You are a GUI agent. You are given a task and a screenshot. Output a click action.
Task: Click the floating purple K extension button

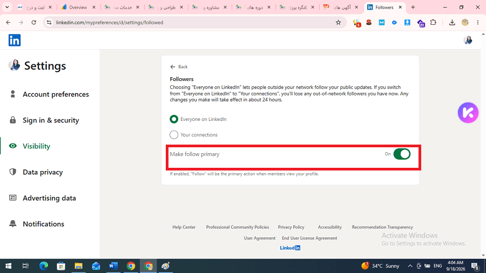point(468,113)
